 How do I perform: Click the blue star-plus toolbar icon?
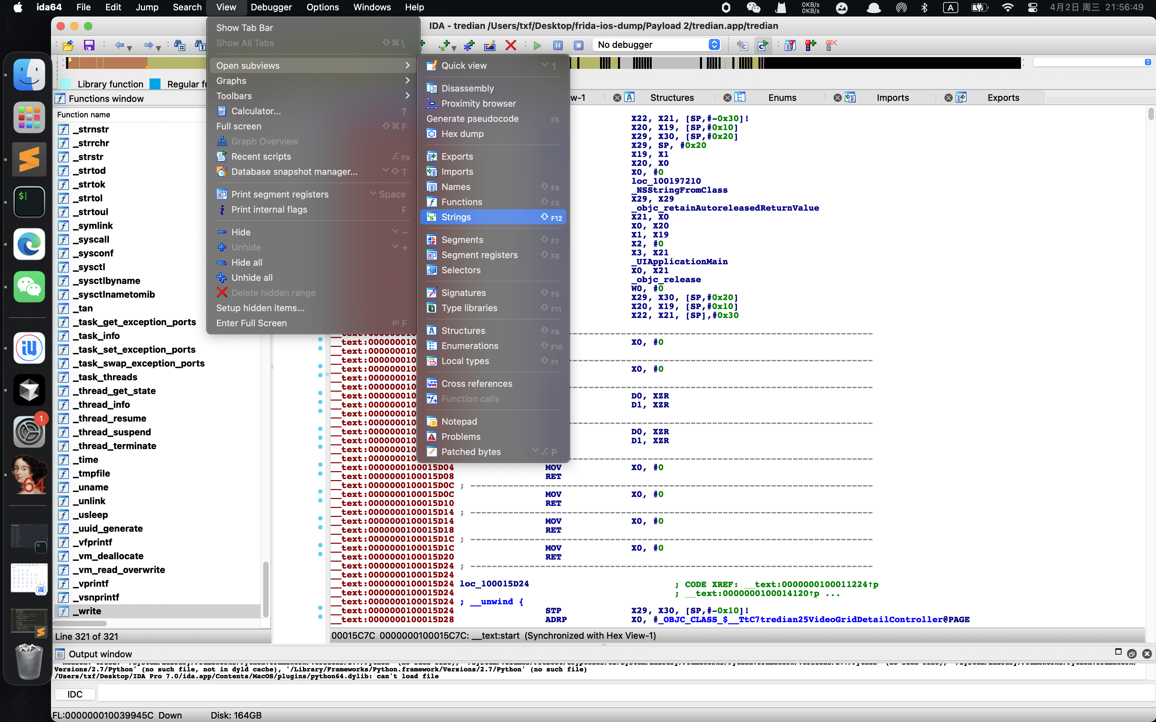click(x=469, y=45)
